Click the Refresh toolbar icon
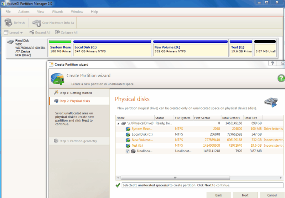 click(x=8, y=22)
